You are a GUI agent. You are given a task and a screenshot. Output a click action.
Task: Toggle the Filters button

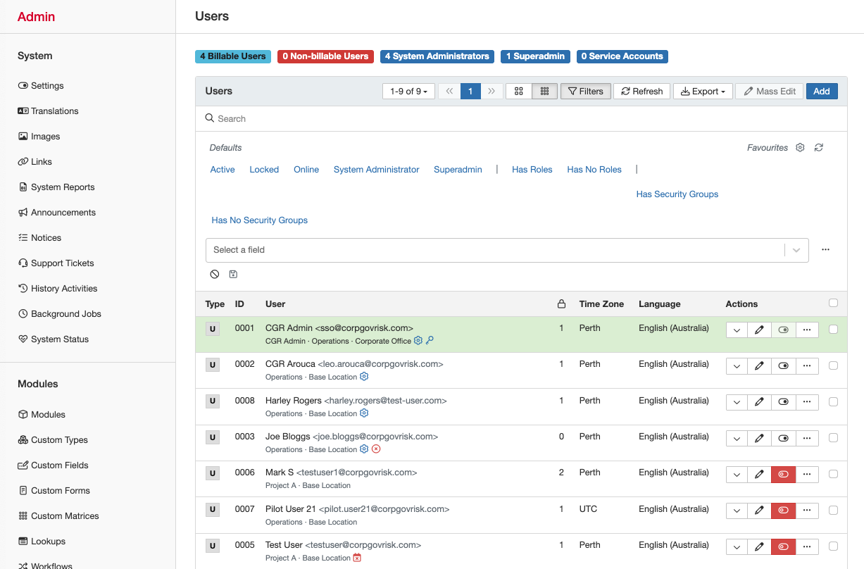click(x=586, y=92)
